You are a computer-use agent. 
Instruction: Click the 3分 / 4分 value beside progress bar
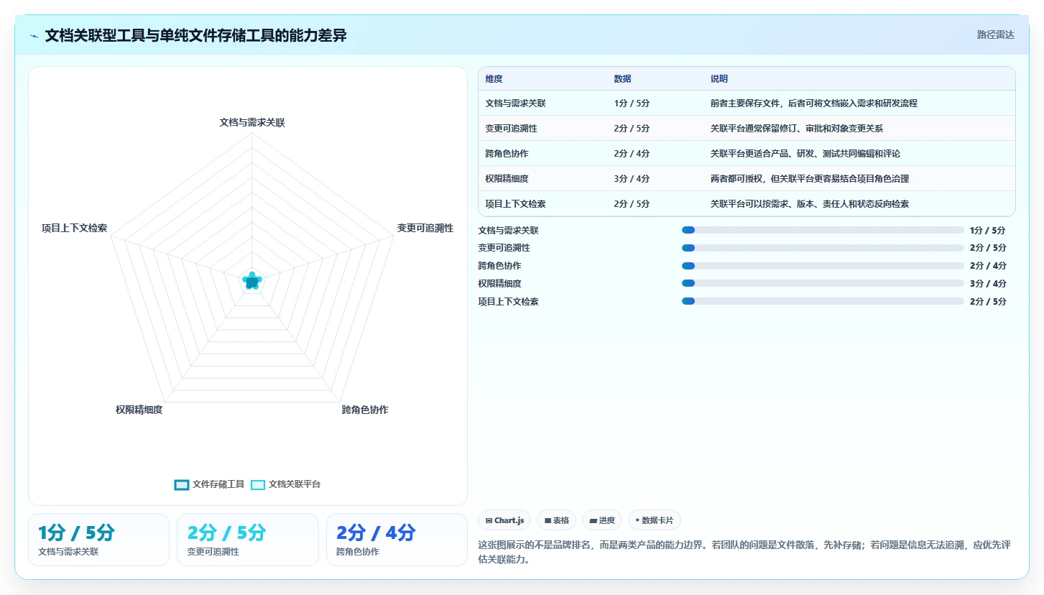988,284
